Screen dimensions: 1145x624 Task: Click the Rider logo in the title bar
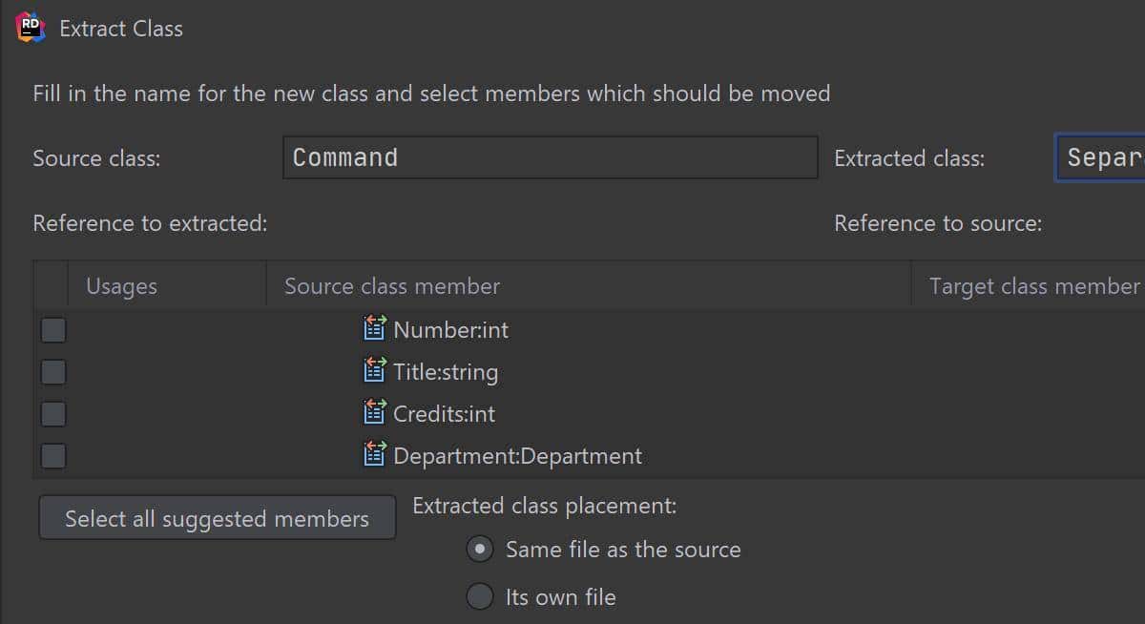tap(31, 28)
